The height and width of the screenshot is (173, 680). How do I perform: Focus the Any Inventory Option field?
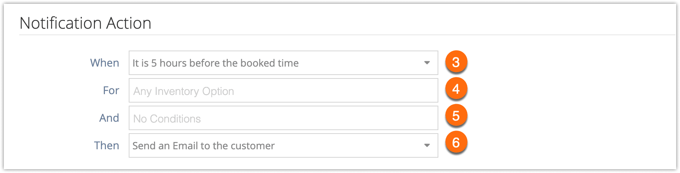pos(284,90)
